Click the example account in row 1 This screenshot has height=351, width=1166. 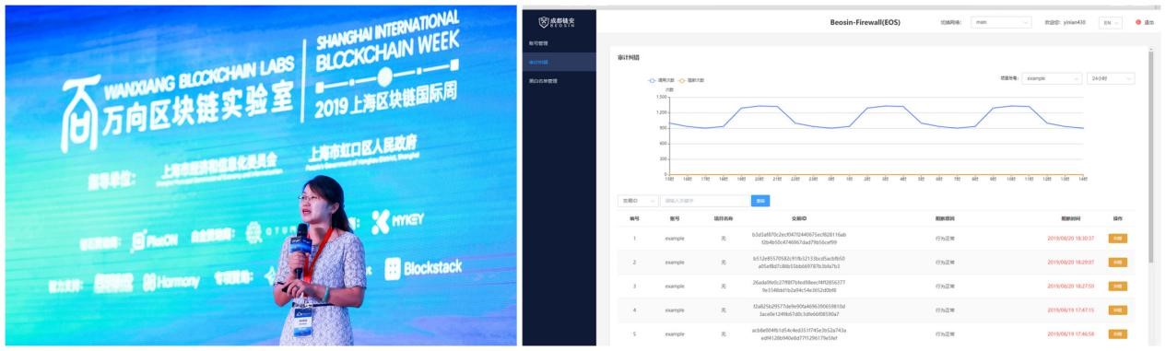point(675,238)
